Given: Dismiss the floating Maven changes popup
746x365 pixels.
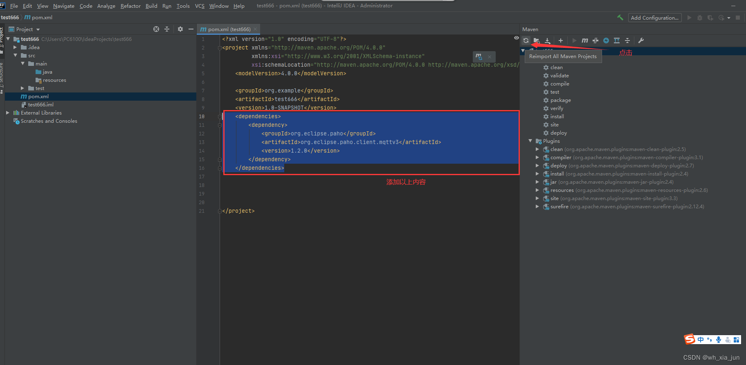Looking at the screenshot, I should pos(490,57).
